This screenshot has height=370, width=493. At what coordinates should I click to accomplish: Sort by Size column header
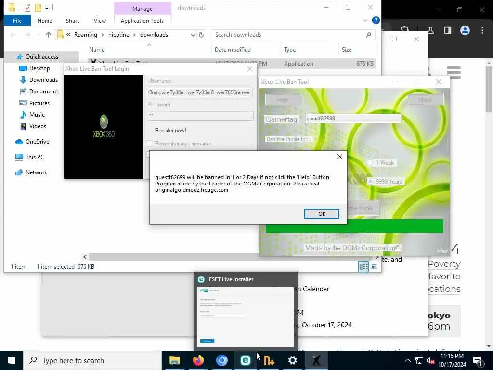click(x=347, y=50)
